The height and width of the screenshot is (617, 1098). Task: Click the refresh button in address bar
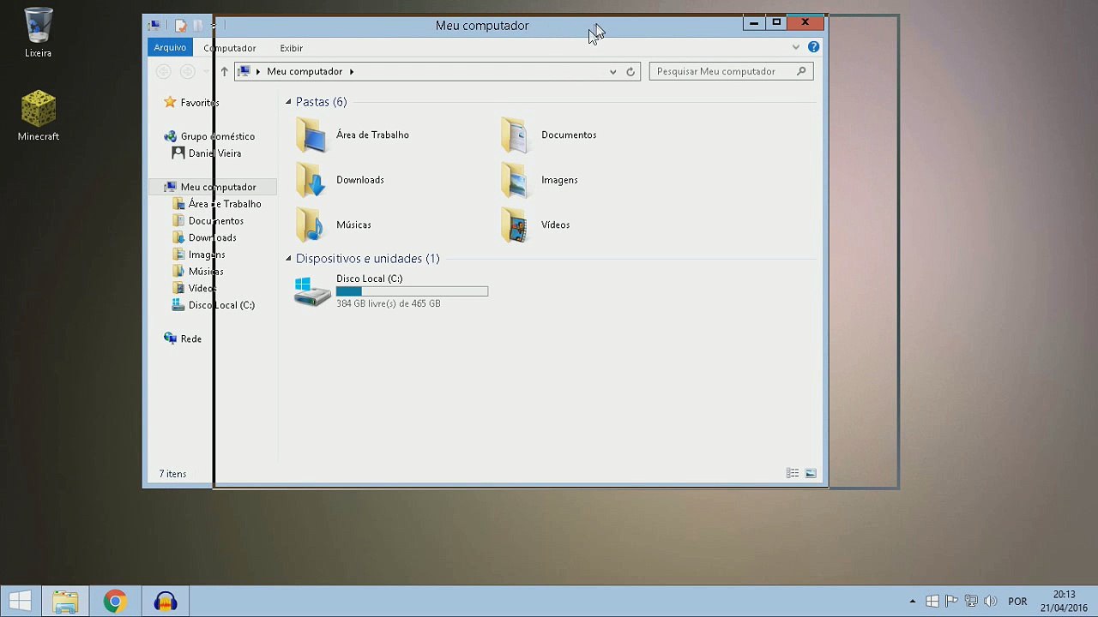click(630, 72)
